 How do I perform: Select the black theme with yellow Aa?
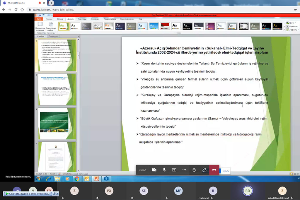click(277, 26)
